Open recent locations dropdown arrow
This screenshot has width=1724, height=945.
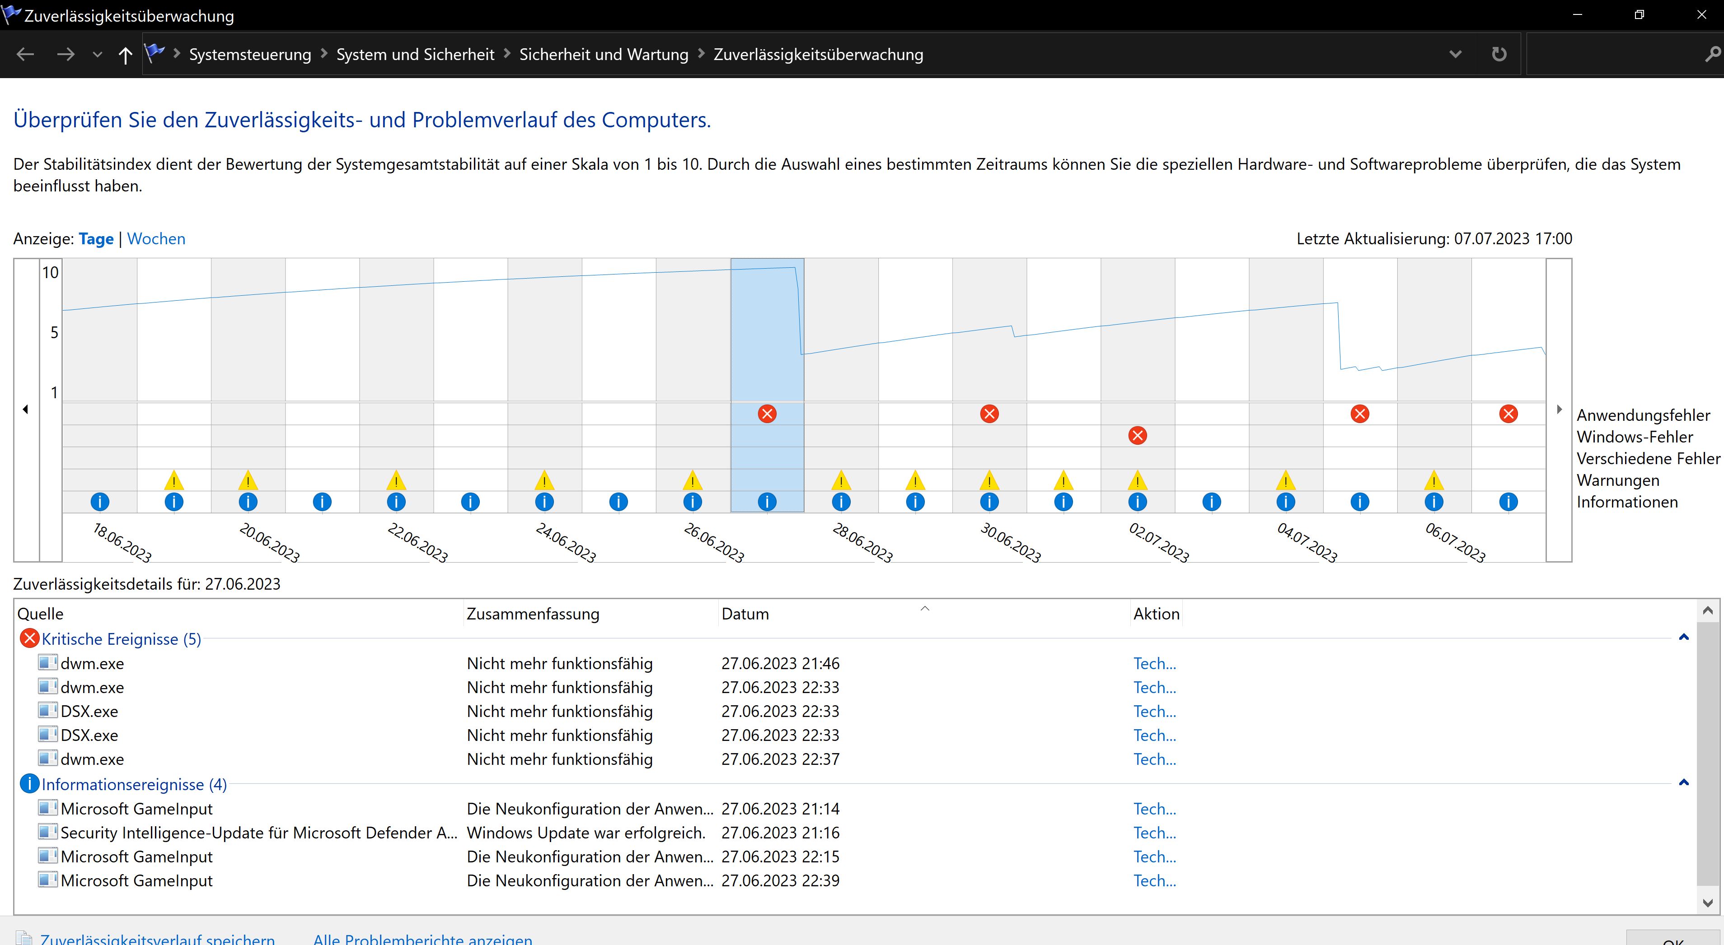click(97, 55)
